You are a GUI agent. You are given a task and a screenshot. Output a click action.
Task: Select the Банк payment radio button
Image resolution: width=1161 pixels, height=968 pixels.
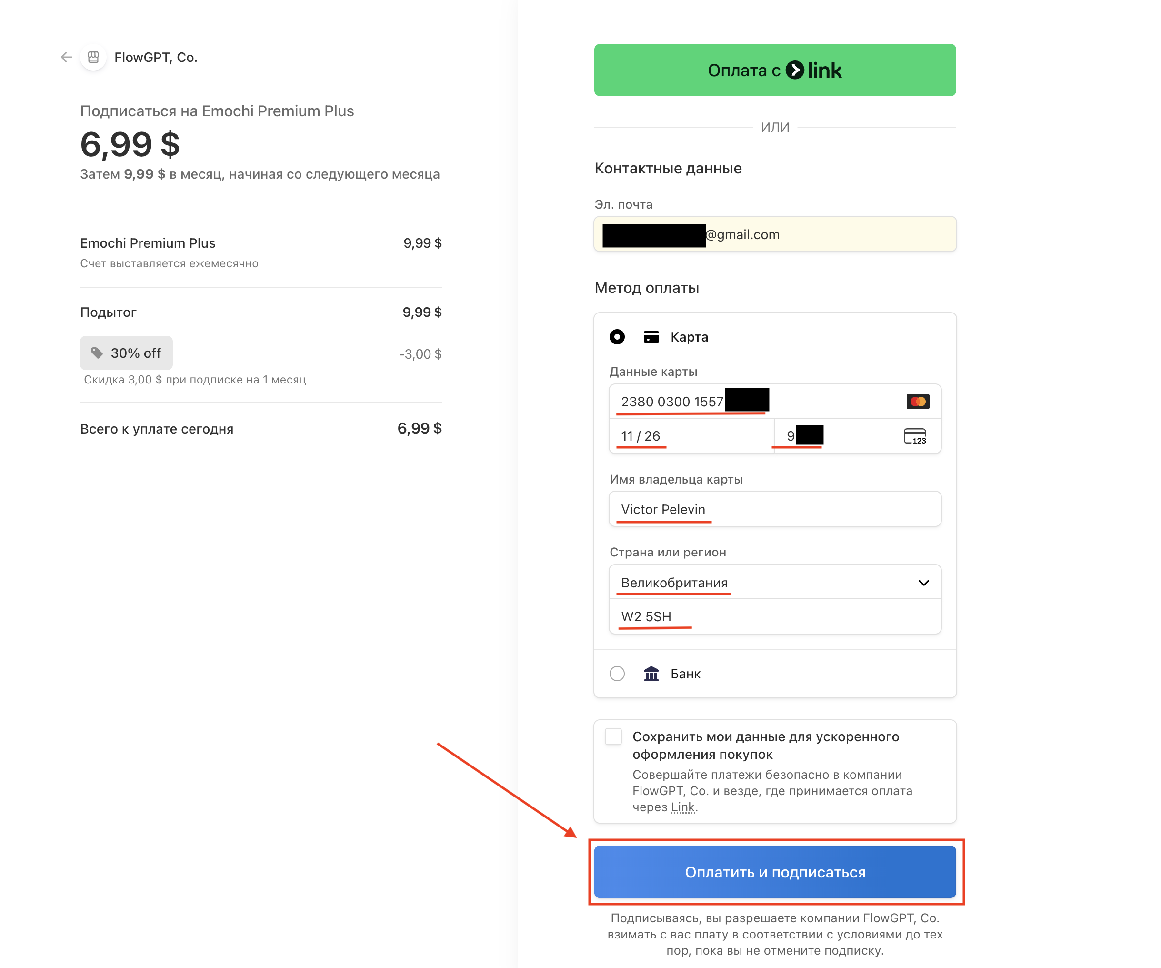tap(617, 674)
